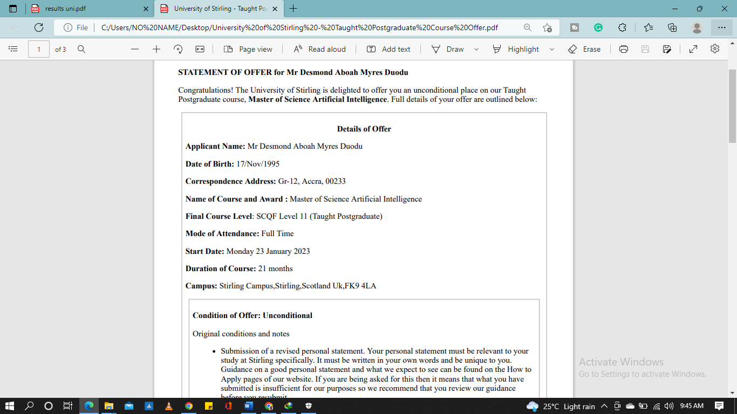This screenshot has height=414, width=737.
Task: Open Task View
Action: 68,406
